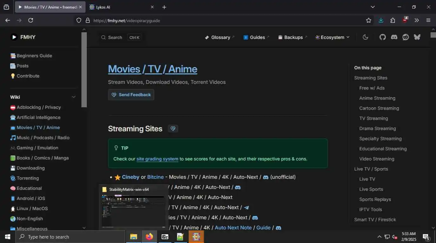Open the Cineby link
The image size is (436, 243).
pos(131,177)
